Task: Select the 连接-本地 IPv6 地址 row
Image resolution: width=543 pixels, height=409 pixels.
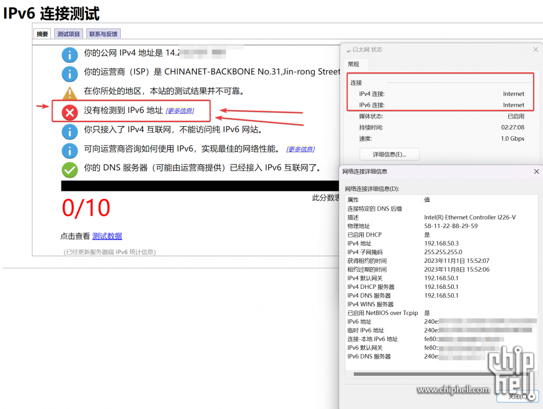Action: tap(442, 339)
